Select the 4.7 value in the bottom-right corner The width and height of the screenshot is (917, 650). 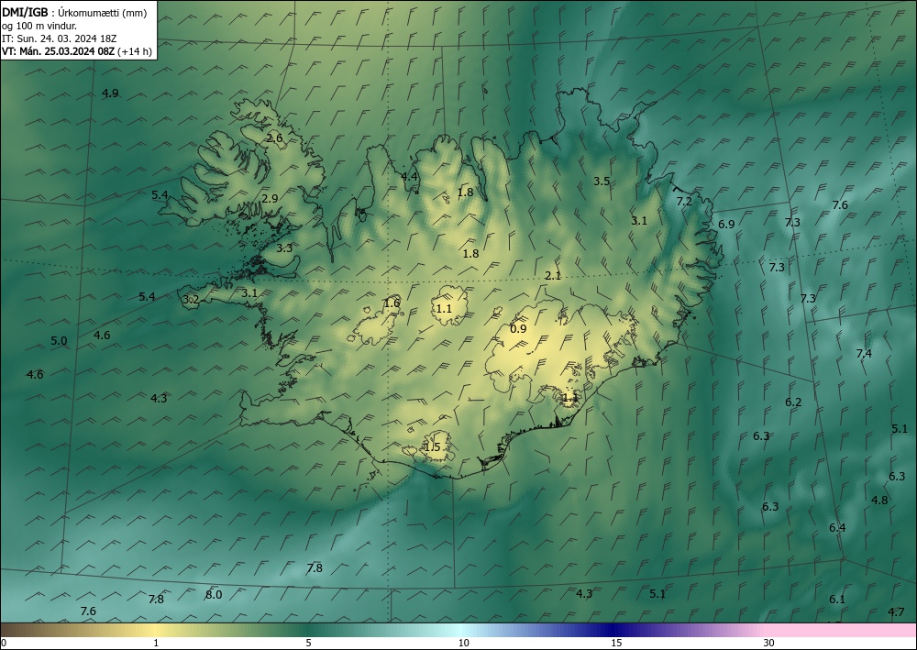click(x=896, y=612)
